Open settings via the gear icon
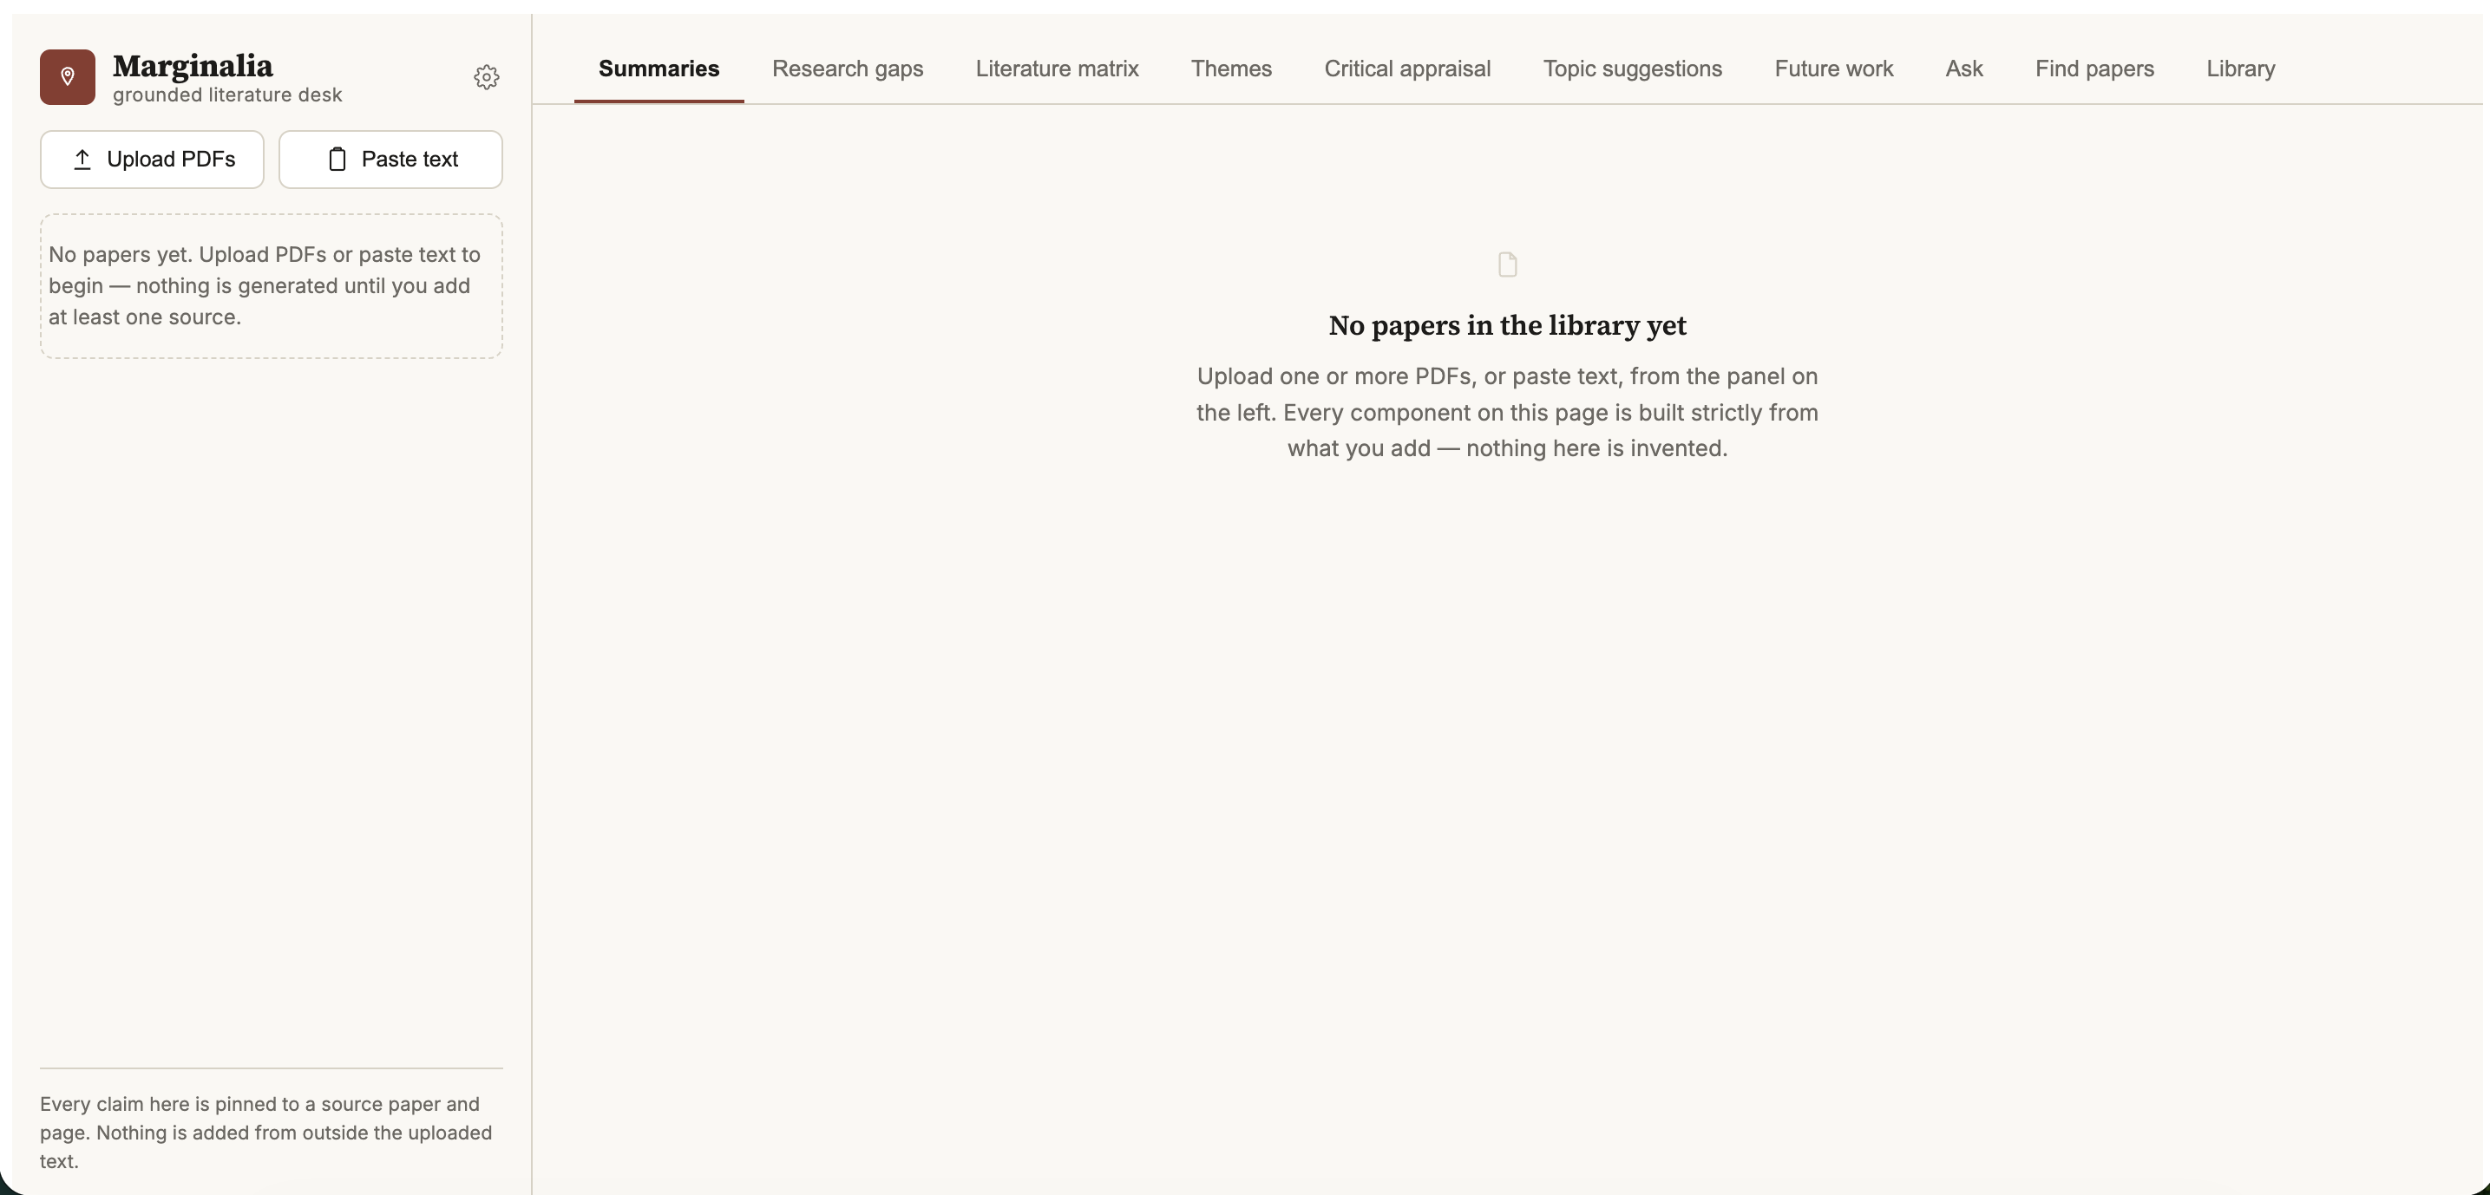Image resolution: width=2490 pixels, height=1195 pixels. click(x=486, y=77)
